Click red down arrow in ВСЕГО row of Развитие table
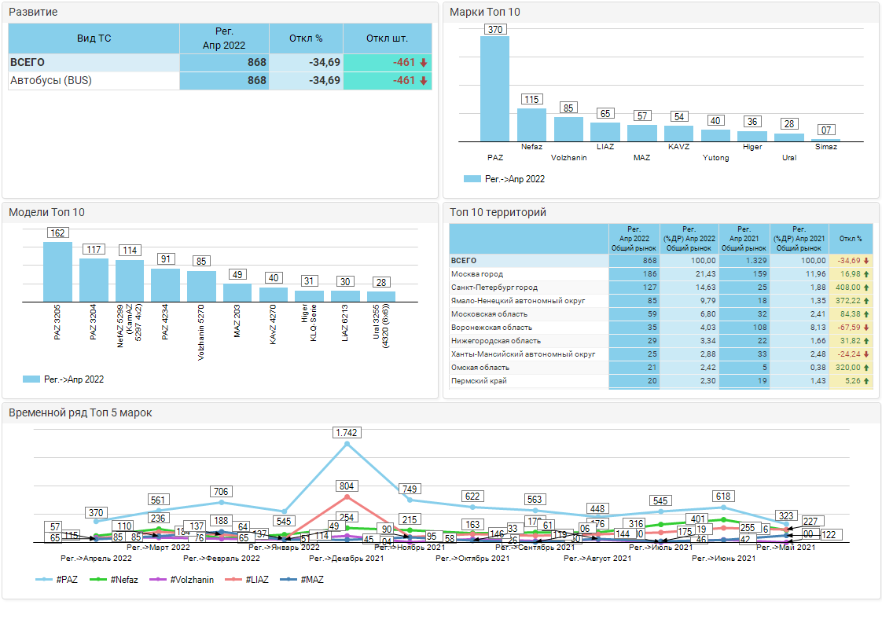 click(423, 63)
